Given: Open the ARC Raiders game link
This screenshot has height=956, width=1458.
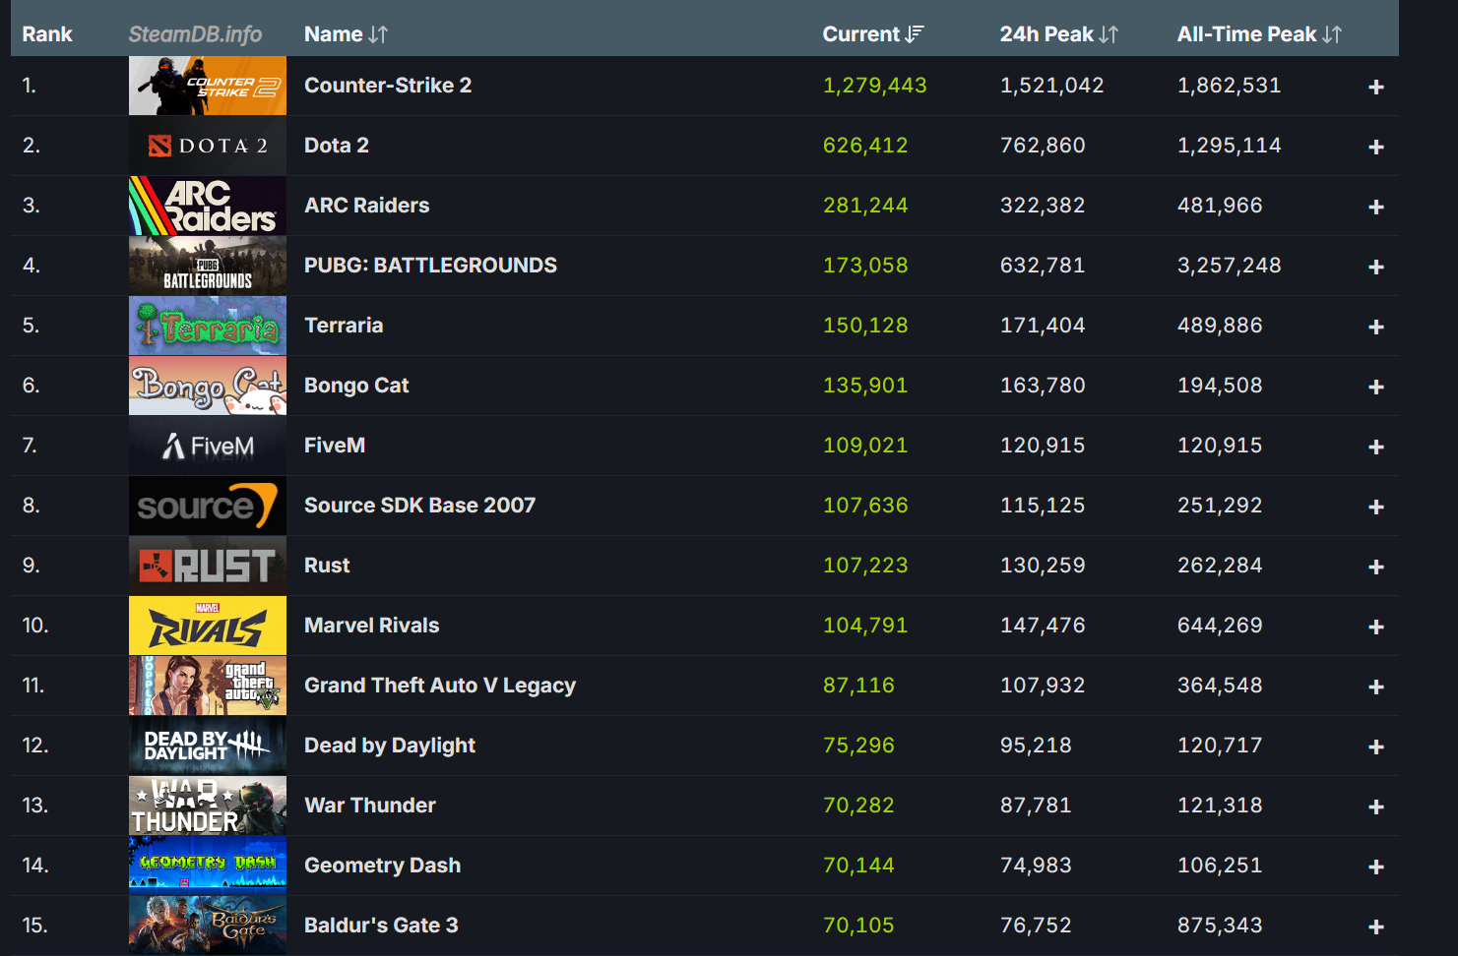Looking at the screenshot, I should click(x=366, y=206).
